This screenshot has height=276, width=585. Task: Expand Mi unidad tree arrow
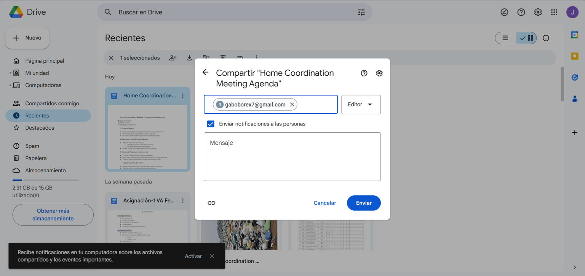click(x=10, y=73)
